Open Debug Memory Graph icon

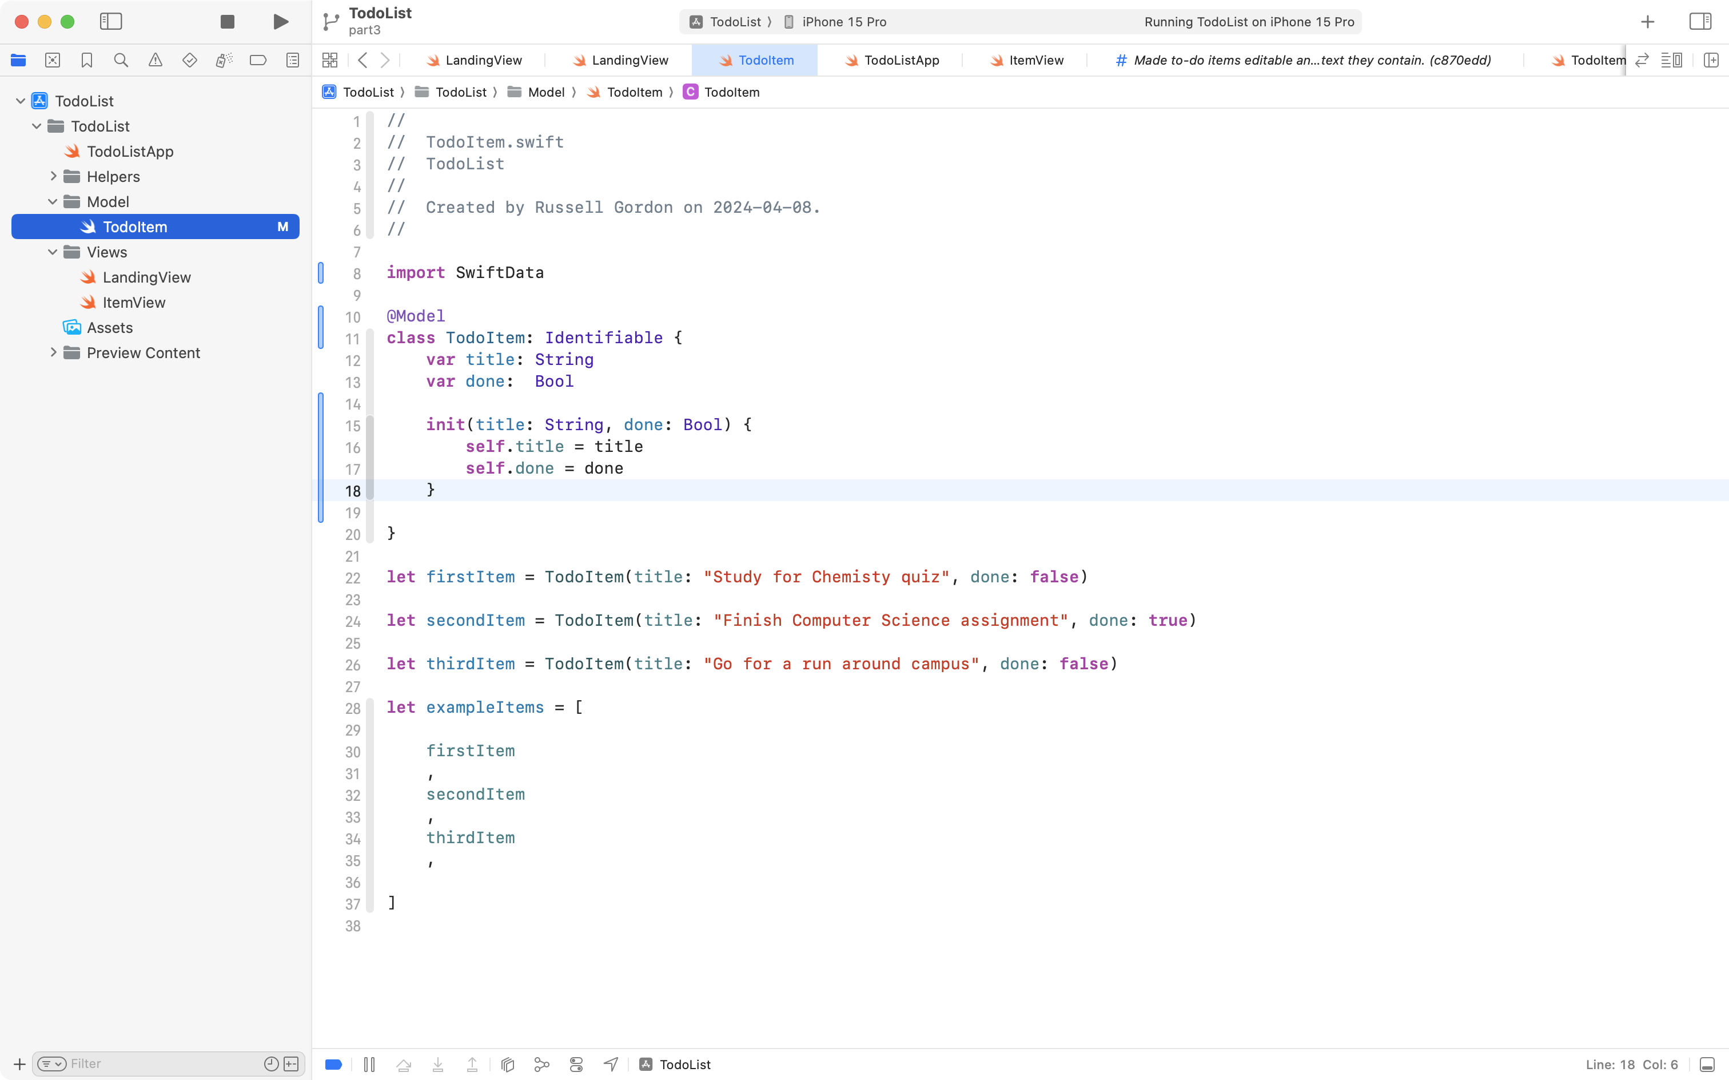pos(542,1065)
